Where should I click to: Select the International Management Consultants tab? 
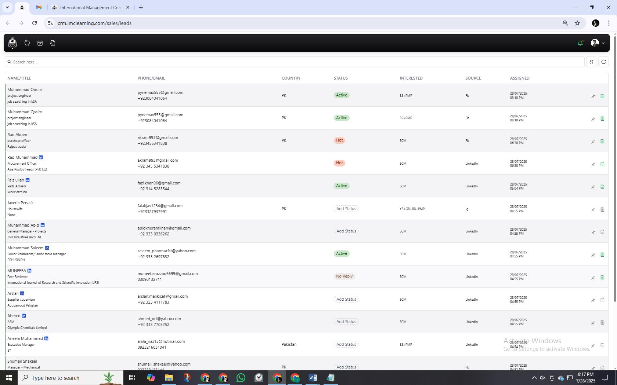(90, 7)
